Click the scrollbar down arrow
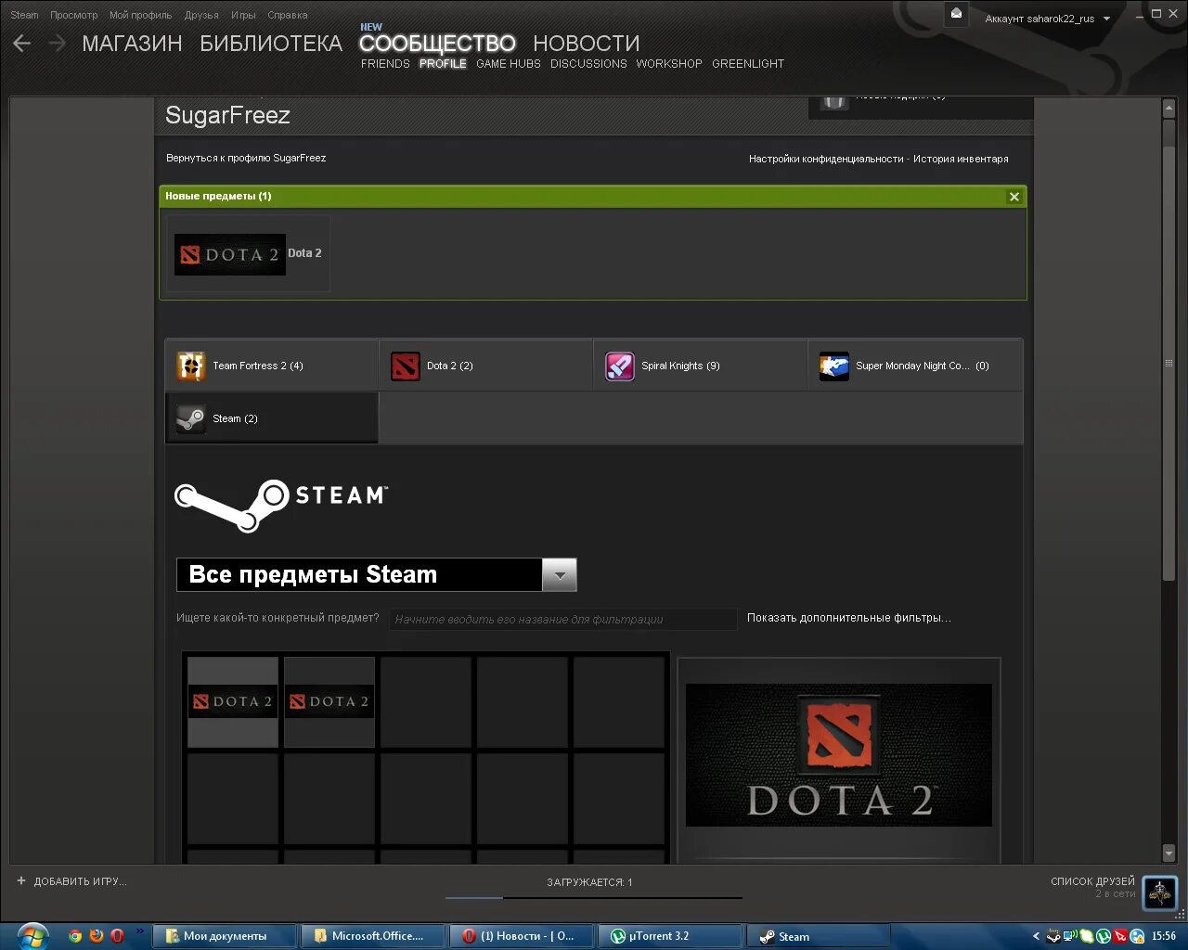Screen dimensions: 1188x950 click(1169, 853)
